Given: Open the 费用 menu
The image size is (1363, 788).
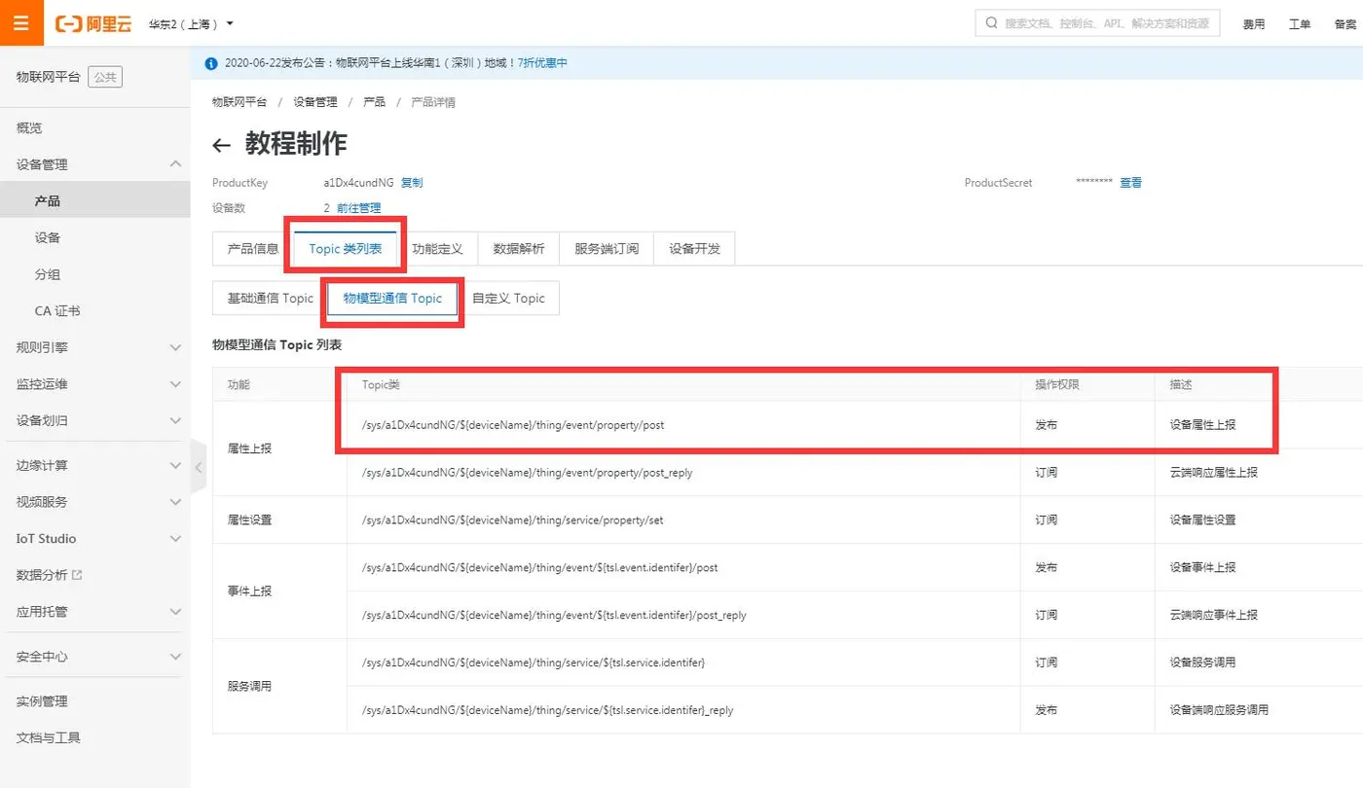Looking at the screenshot, I should click(1254, 24).
